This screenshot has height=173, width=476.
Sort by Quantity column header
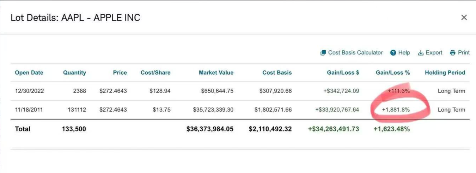point(74,73)
